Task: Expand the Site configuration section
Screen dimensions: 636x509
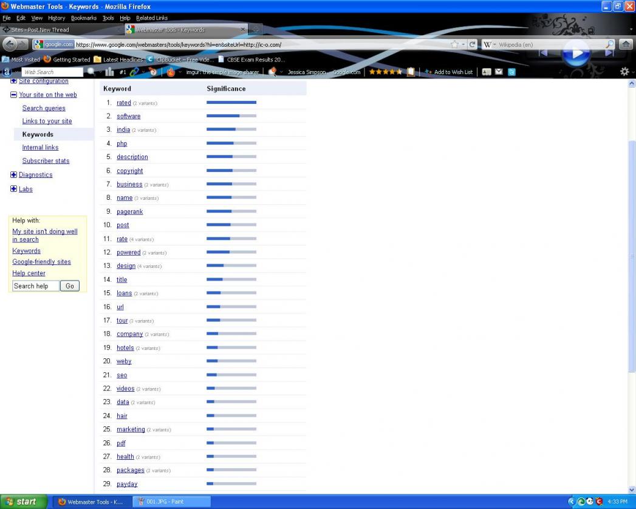Action: point(13,81)
